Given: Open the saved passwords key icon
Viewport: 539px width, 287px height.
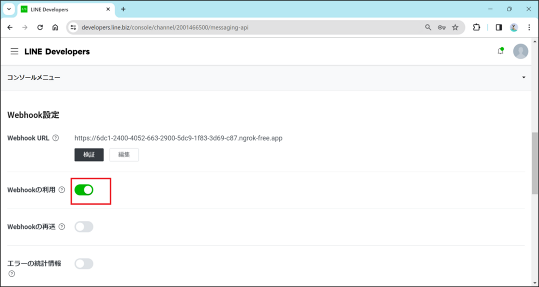Looking at the screenshot, I should 442,27.
